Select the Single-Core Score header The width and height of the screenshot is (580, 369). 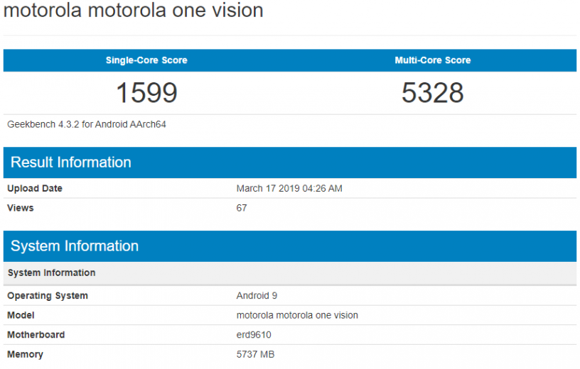(x=146, y=60)
